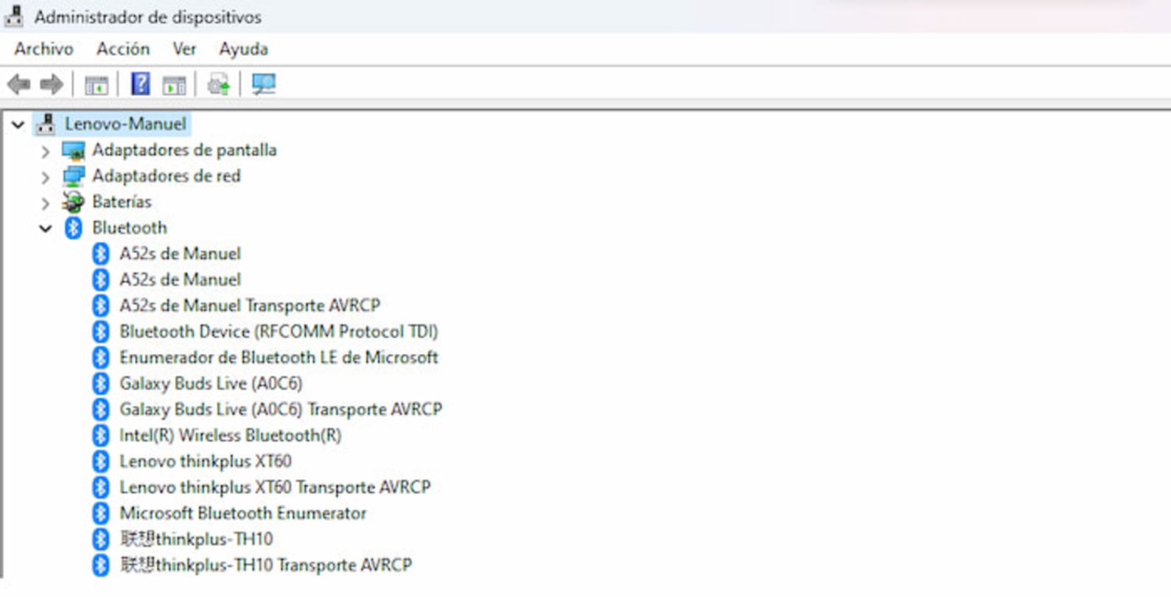Click icon beside Lenovo thinkplus XT60

click(x=101, y=461)
